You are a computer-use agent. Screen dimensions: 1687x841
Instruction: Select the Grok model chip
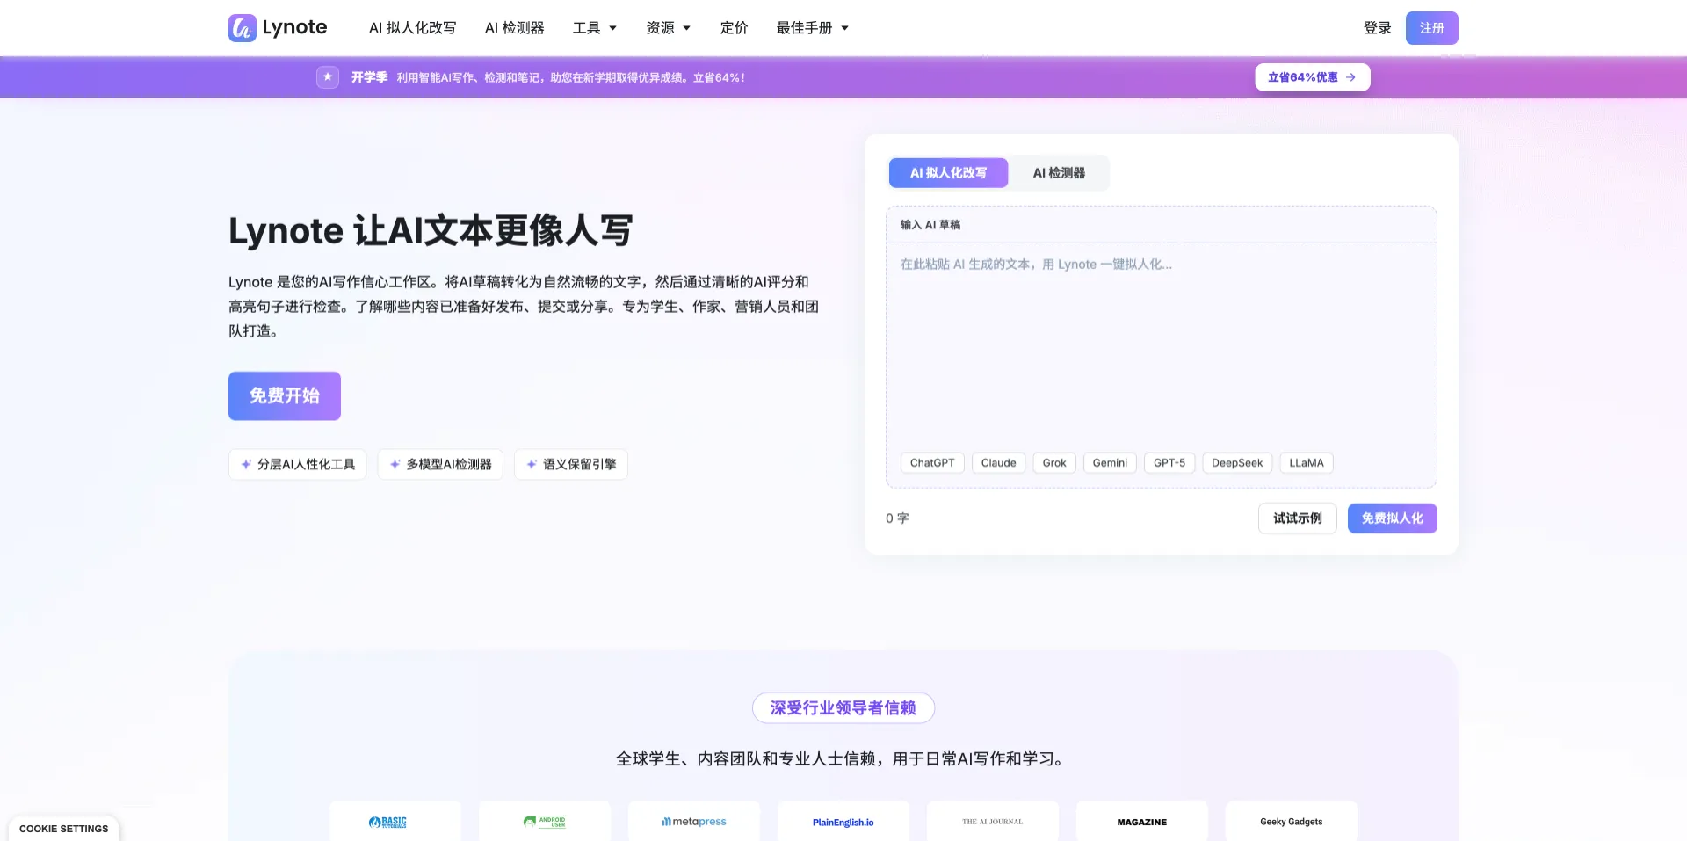(1054, 463)
